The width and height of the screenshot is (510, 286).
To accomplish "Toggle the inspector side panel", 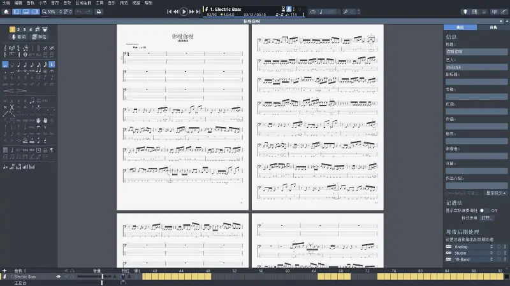I will 35,11.
